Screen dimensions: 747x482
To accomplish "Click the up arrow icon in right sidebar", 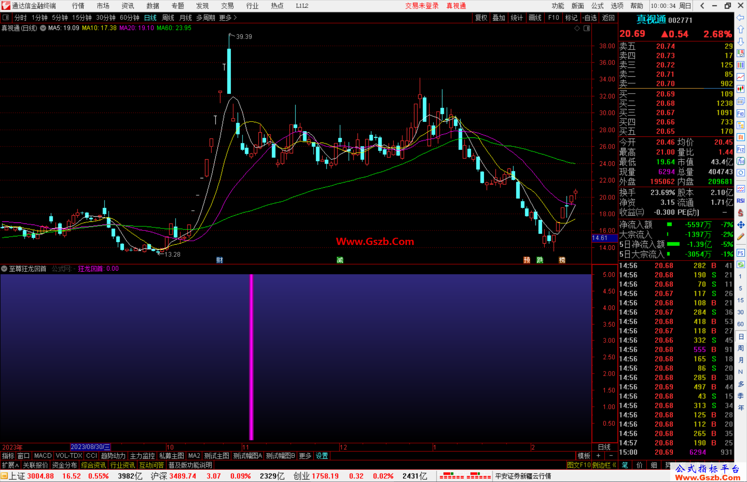I will tap(740, 30).
